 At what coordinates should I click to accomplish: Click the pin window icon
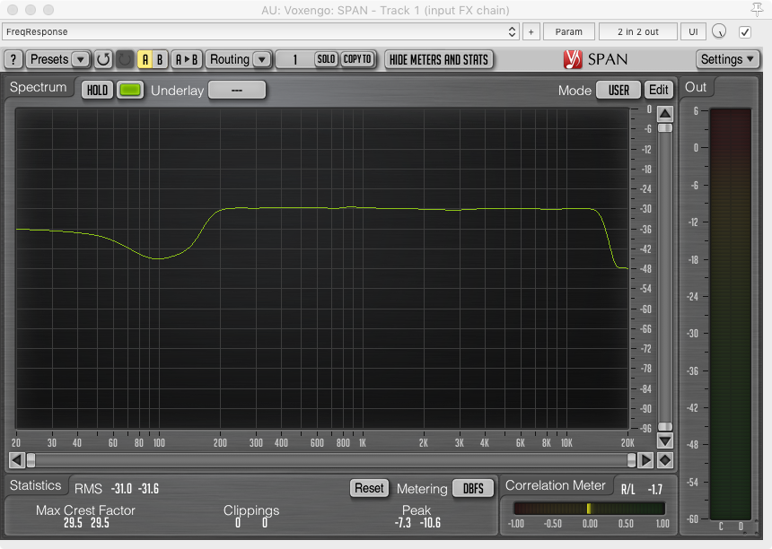(757, 9)
